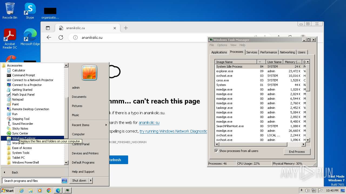Image resolution: width=346 pixels, height=194 pixels.
Task: Click Windows Media Player taskbar icon
Action: [x=40, y=190]
